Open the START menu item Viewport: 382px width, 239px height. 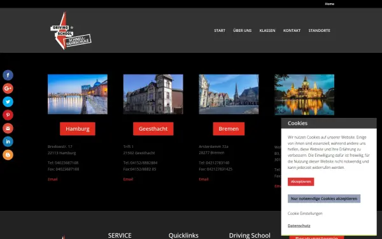(x=220, y=31)
